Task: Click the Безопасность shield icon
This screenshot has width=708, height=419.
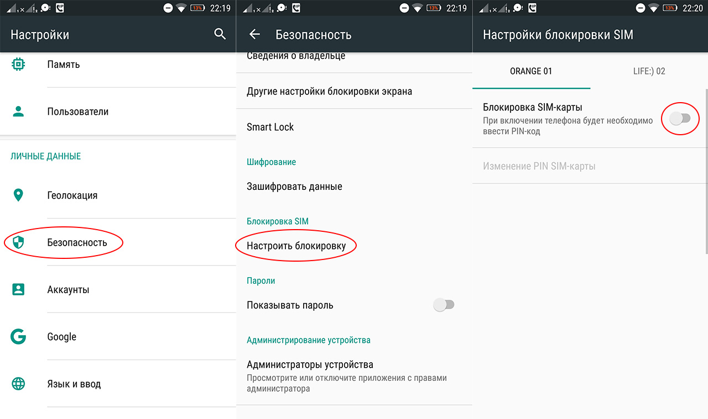Action: [x=18, y=242]
